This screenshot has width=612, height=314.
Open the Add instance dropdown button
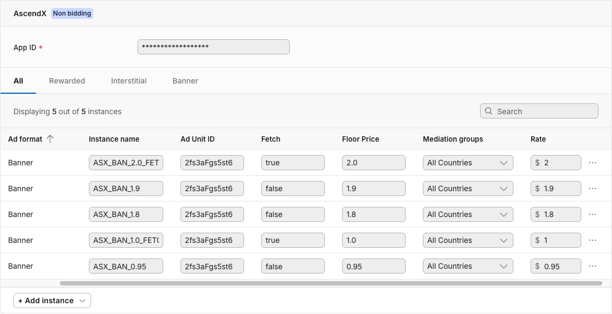point(52,301)
